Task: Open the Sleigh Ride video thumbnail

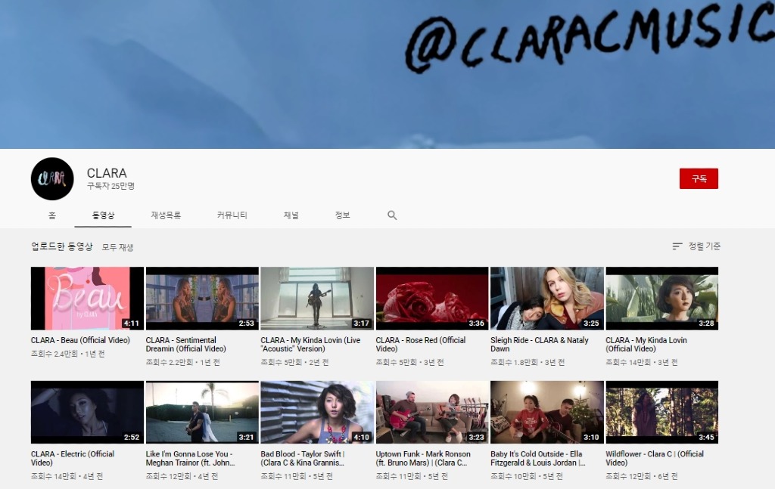Action: pyautogui.click(x=546, y=299)
